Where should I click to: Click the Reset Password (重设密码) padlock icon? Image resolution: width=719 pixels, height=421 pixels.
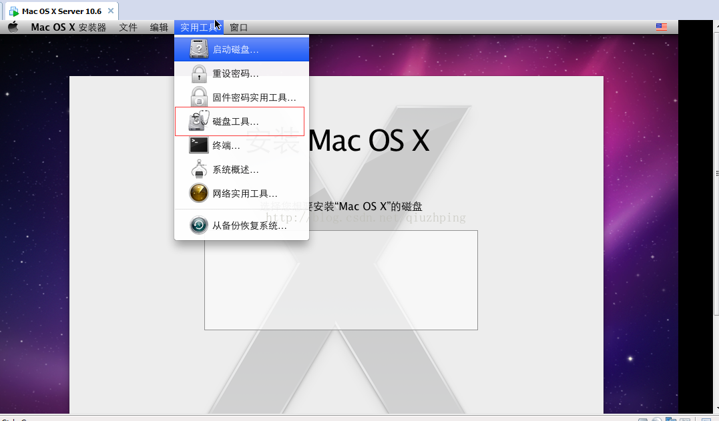[199, 73]
